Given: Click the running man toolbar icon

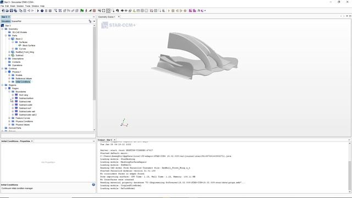Looking at the screenshot, I should (x=86, y=10).
